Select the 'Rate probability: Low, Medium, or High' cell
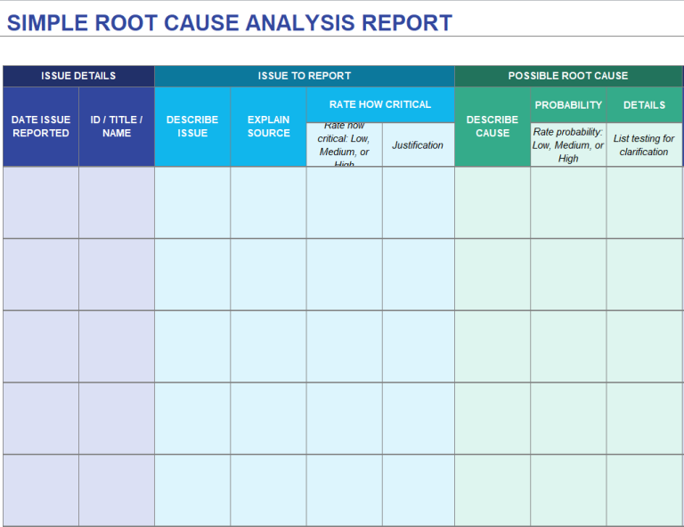The height and width of the screenshot is (527, 684). coord(568,144)
